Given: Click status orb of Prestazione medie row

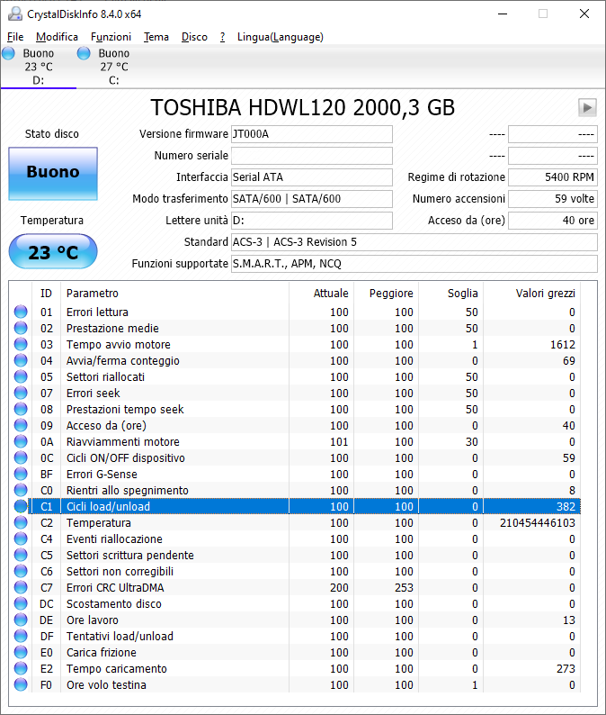Looking at the screenshot, I should (x=21, y=329).
